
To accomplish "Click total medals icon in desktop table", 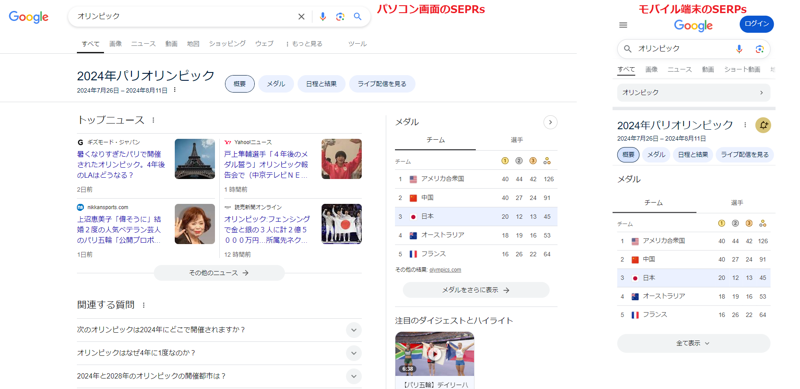I will point(547,161).
